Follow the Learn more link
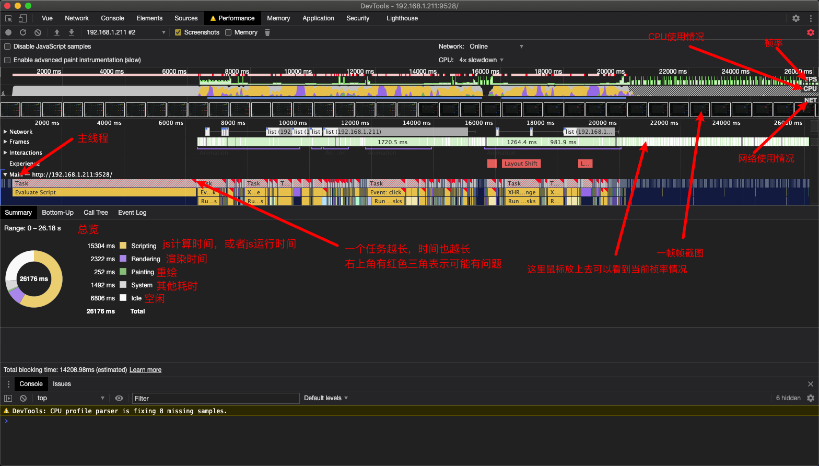This screenshot has height=466, width=819. [145, 370]
